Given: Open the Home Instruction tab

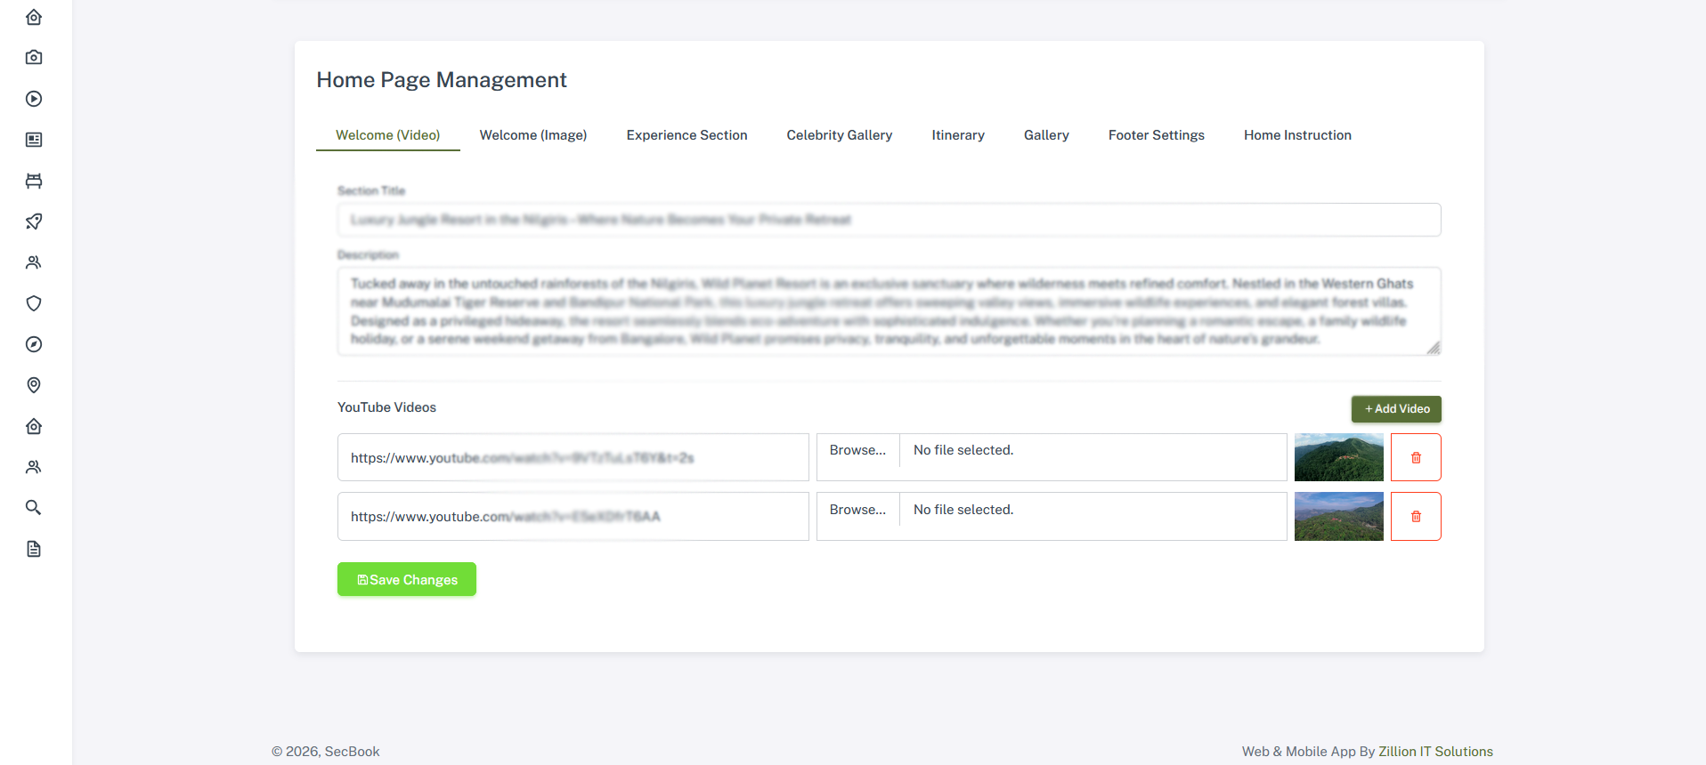Looking at the screenshot, I should [1296, 135].
